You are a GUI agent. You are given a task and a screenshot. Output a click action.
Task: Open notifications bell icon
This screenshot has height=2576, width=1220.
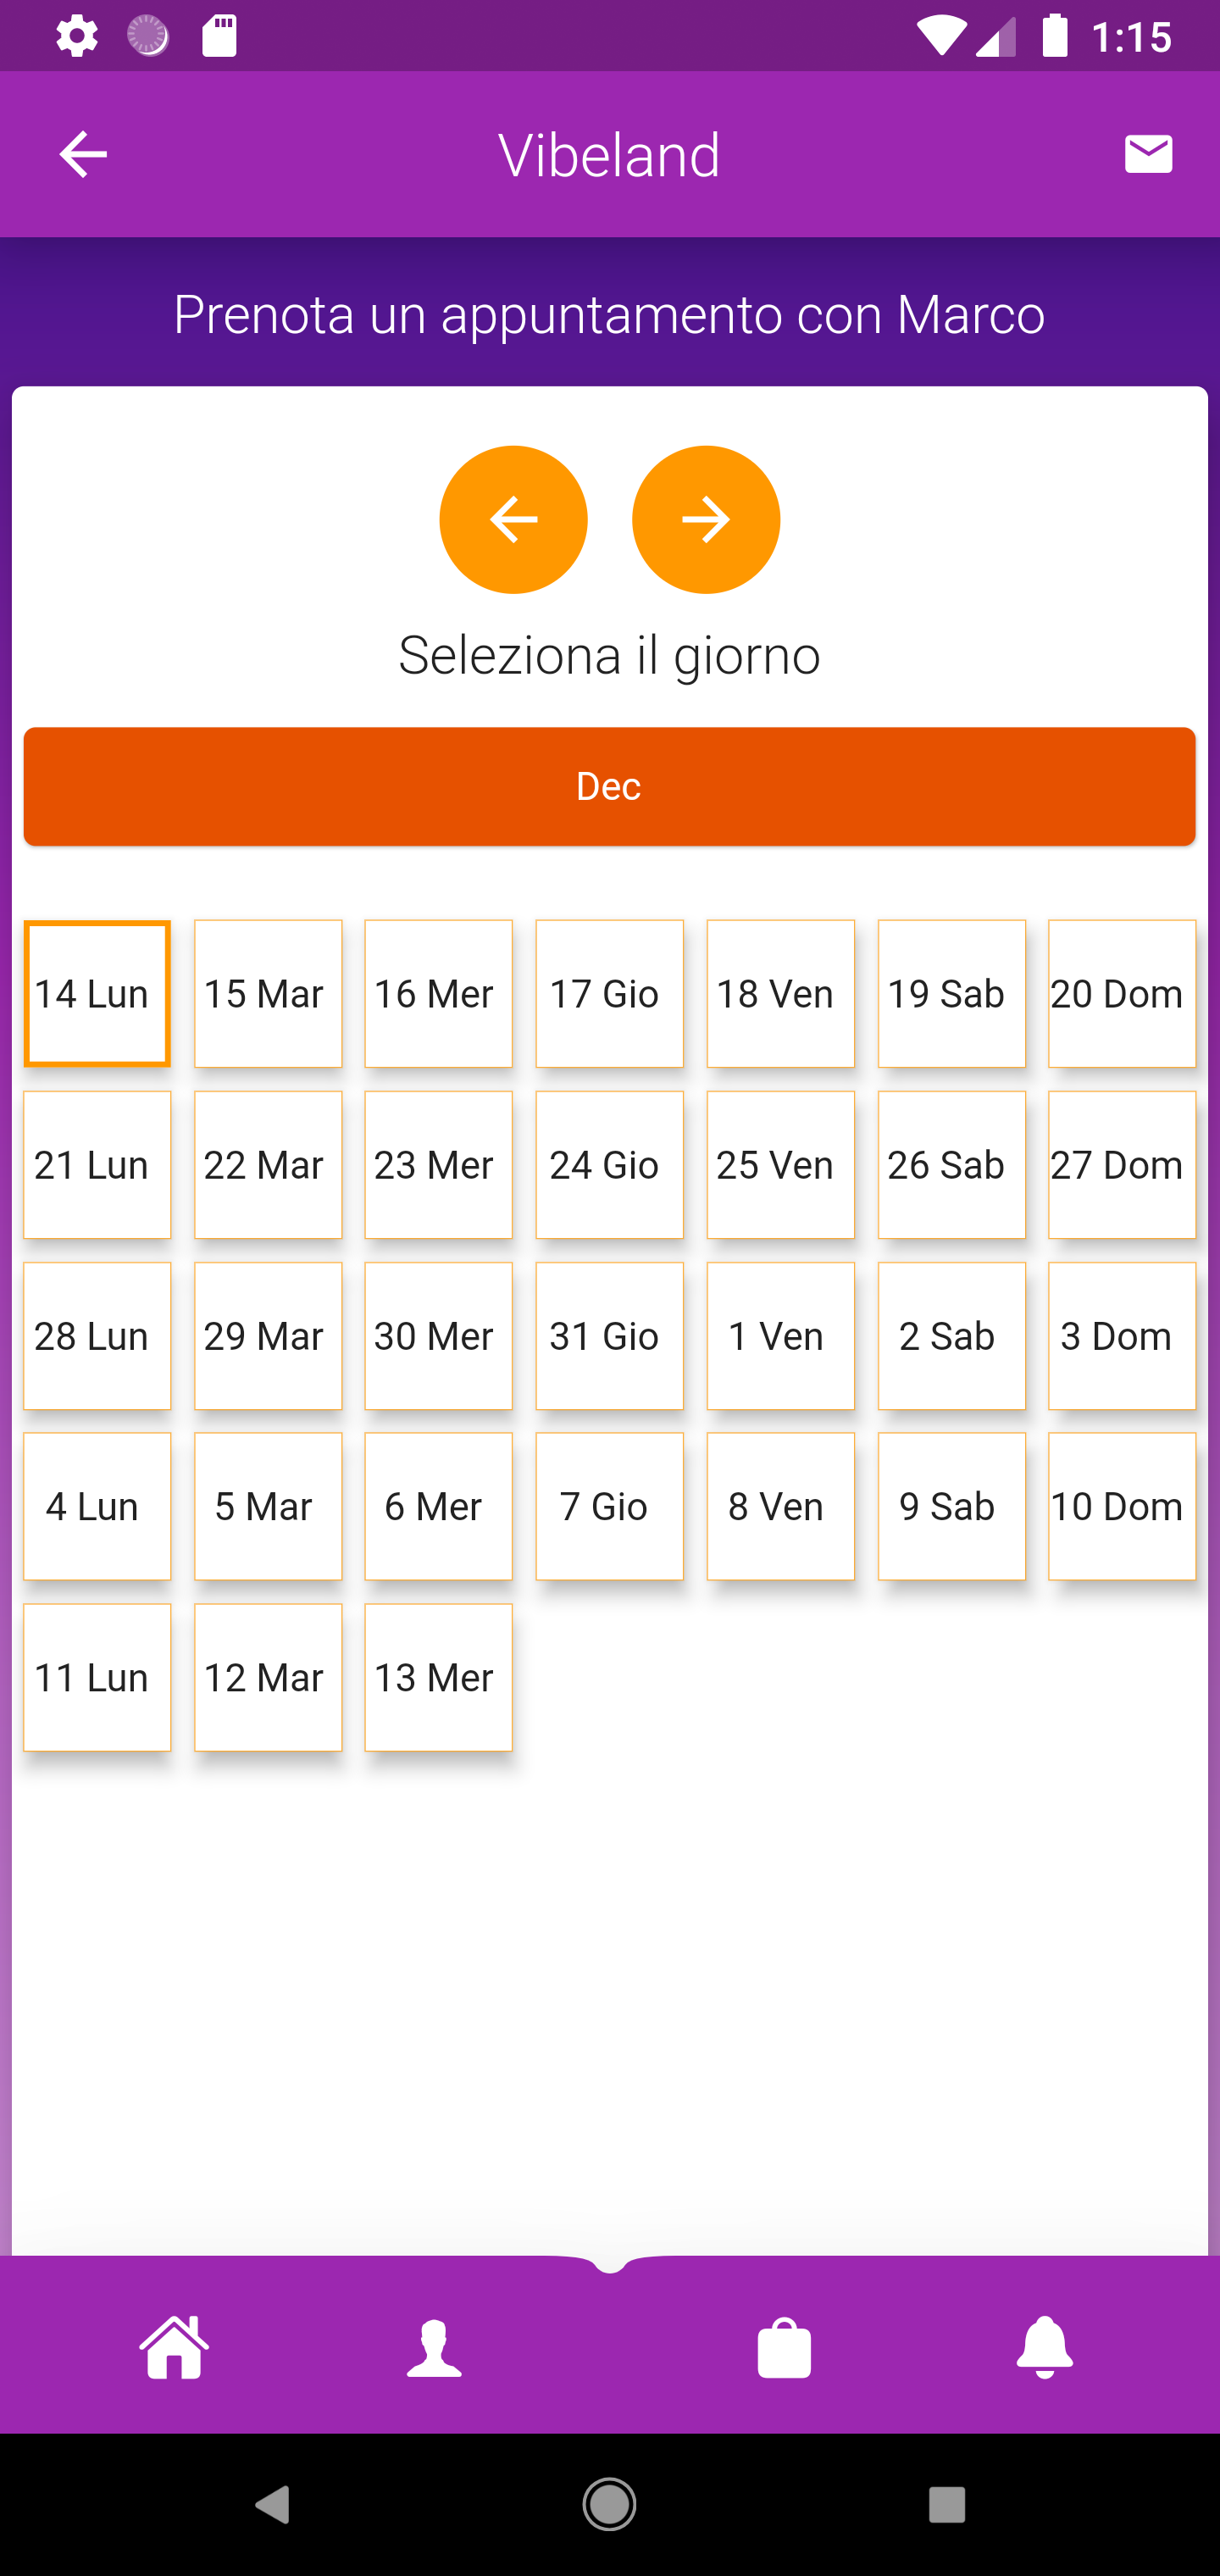tap(1045, 2346)
